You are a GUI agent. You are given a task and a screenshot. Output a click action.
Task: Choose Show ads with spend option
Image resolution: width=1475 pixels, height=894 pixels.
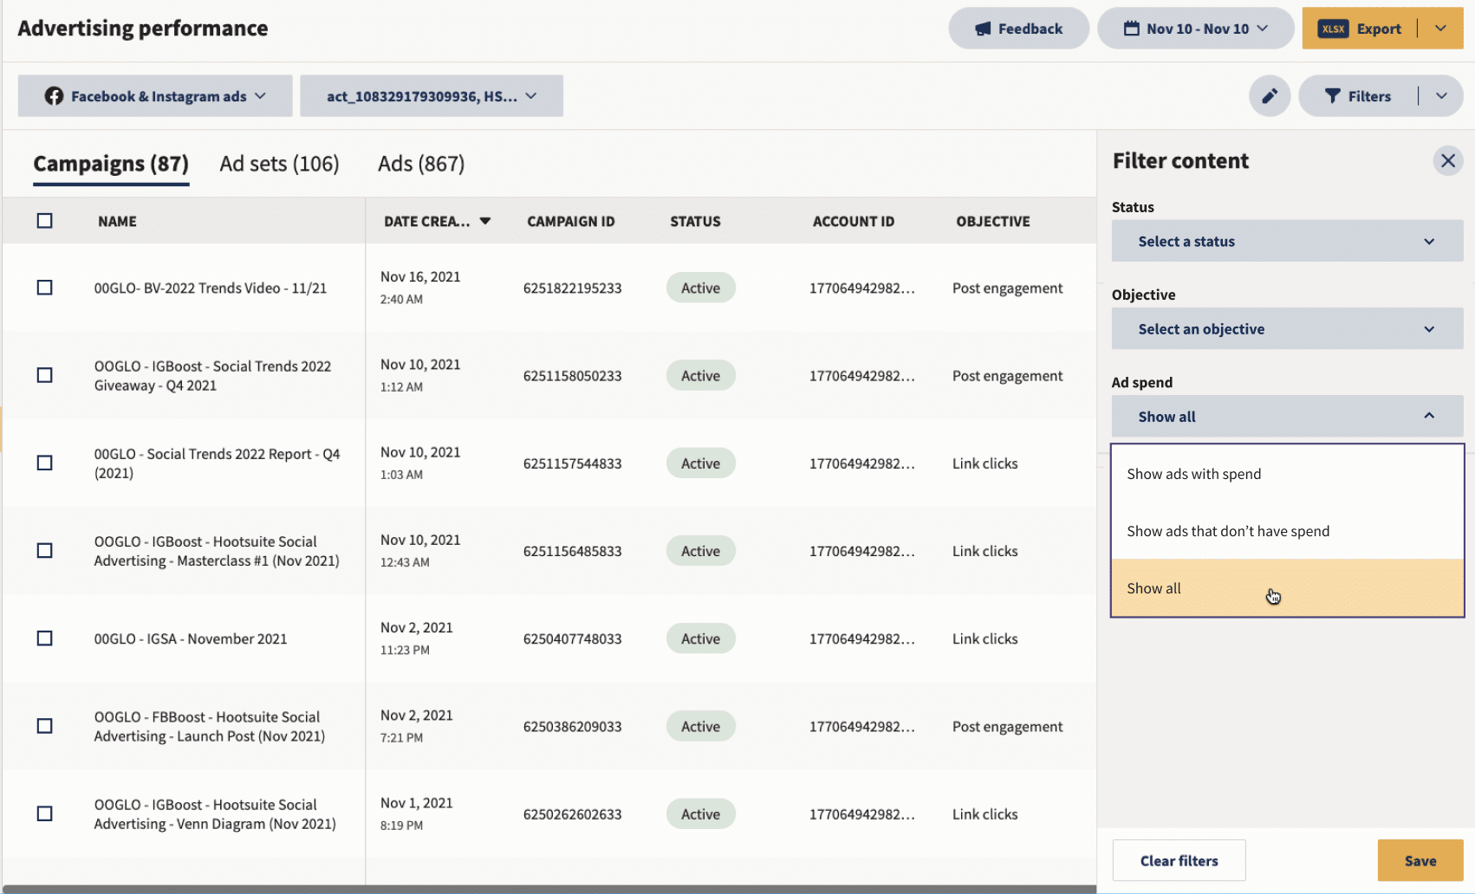pos(1193,474)
